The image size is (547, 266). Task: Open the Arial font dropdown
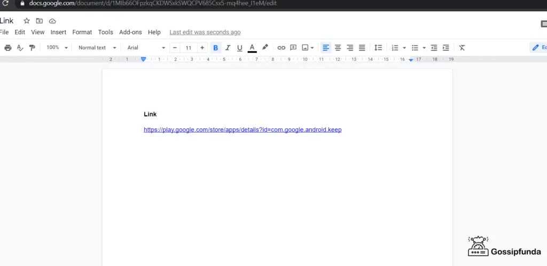coord(146,48)
